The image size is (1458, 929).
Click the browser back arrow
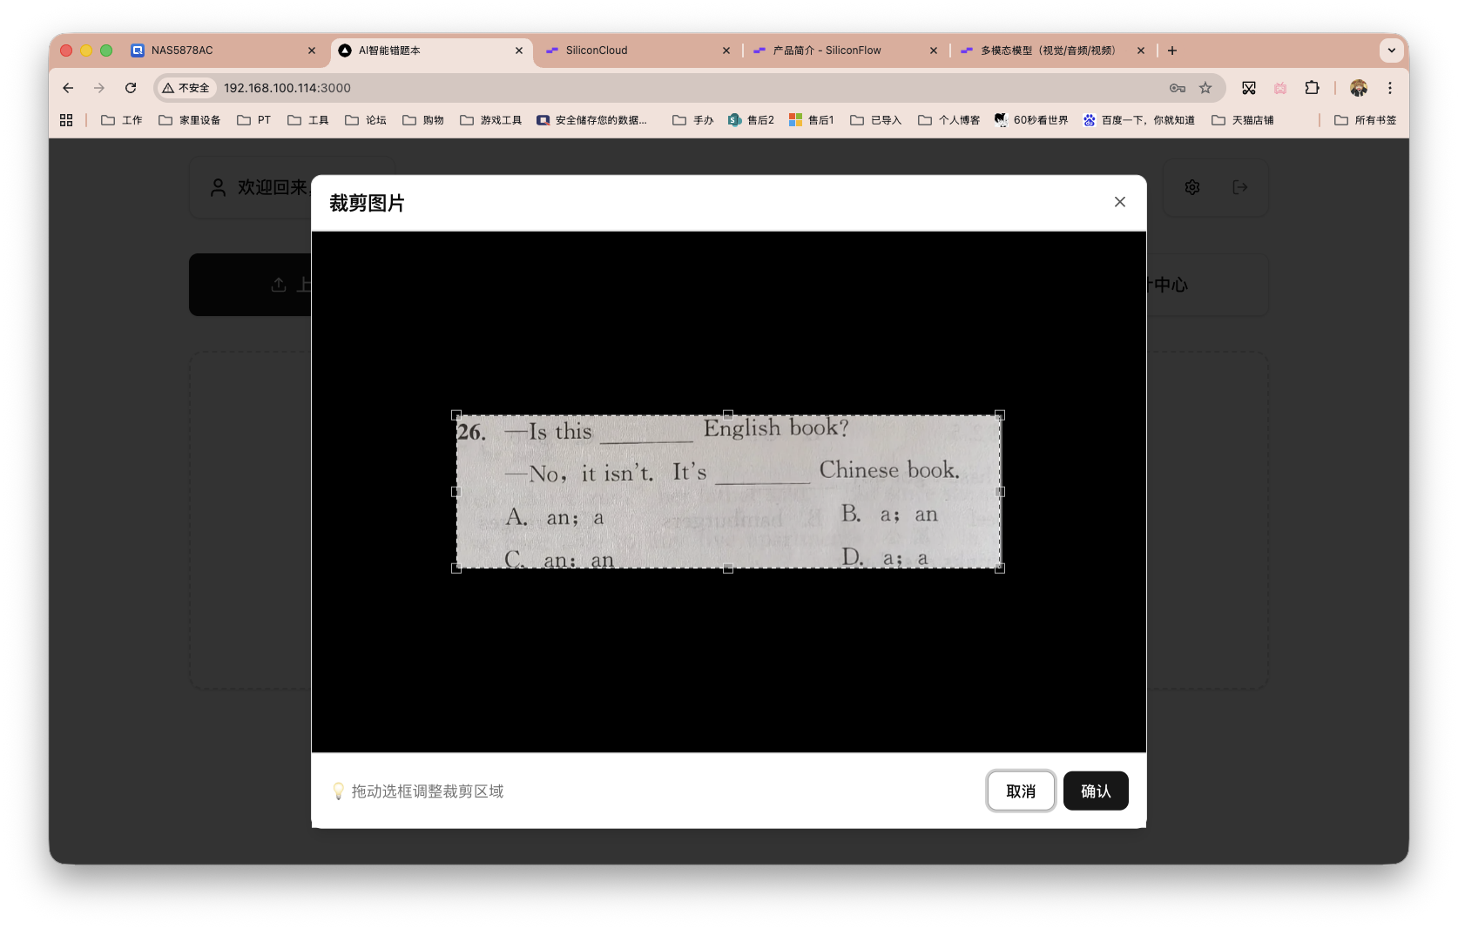(68, 88)
